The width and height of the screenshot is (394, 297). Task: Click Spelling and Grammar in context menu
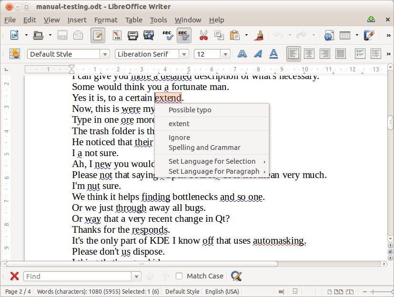pyautogui.click(x=204, y=148)
